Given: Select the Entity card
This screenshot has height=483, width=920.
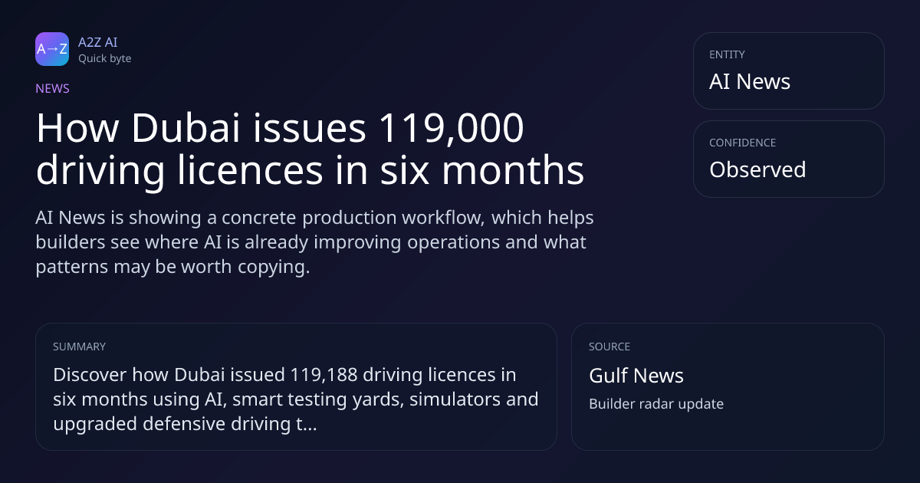Looking at the screenshot, I should 788,71.
